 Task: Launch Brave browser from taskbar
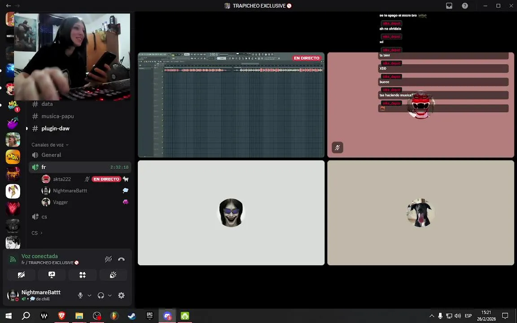[61, 316]
